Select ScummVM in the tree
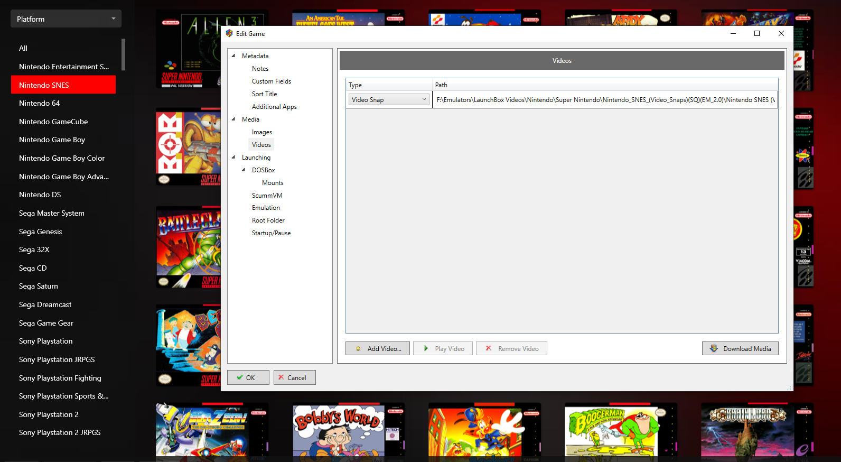841x462 pixels. click(x=267, y=196)
